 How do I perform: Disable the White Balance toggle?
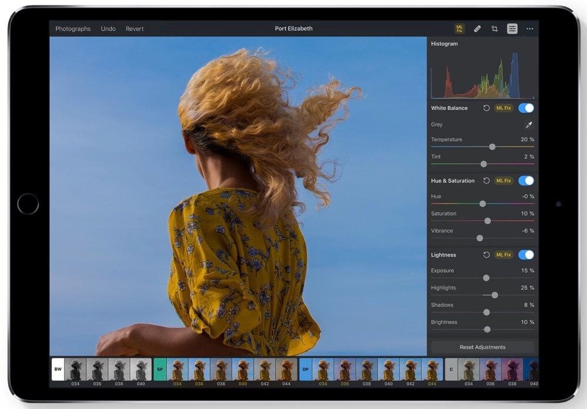click(527, 108)
